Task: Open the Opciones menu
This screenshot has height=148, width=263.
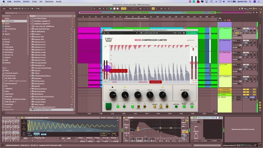Action: [49, 2]
